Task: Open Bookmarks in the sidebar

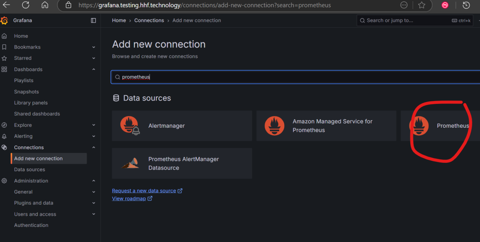Action: pos(27,47)
